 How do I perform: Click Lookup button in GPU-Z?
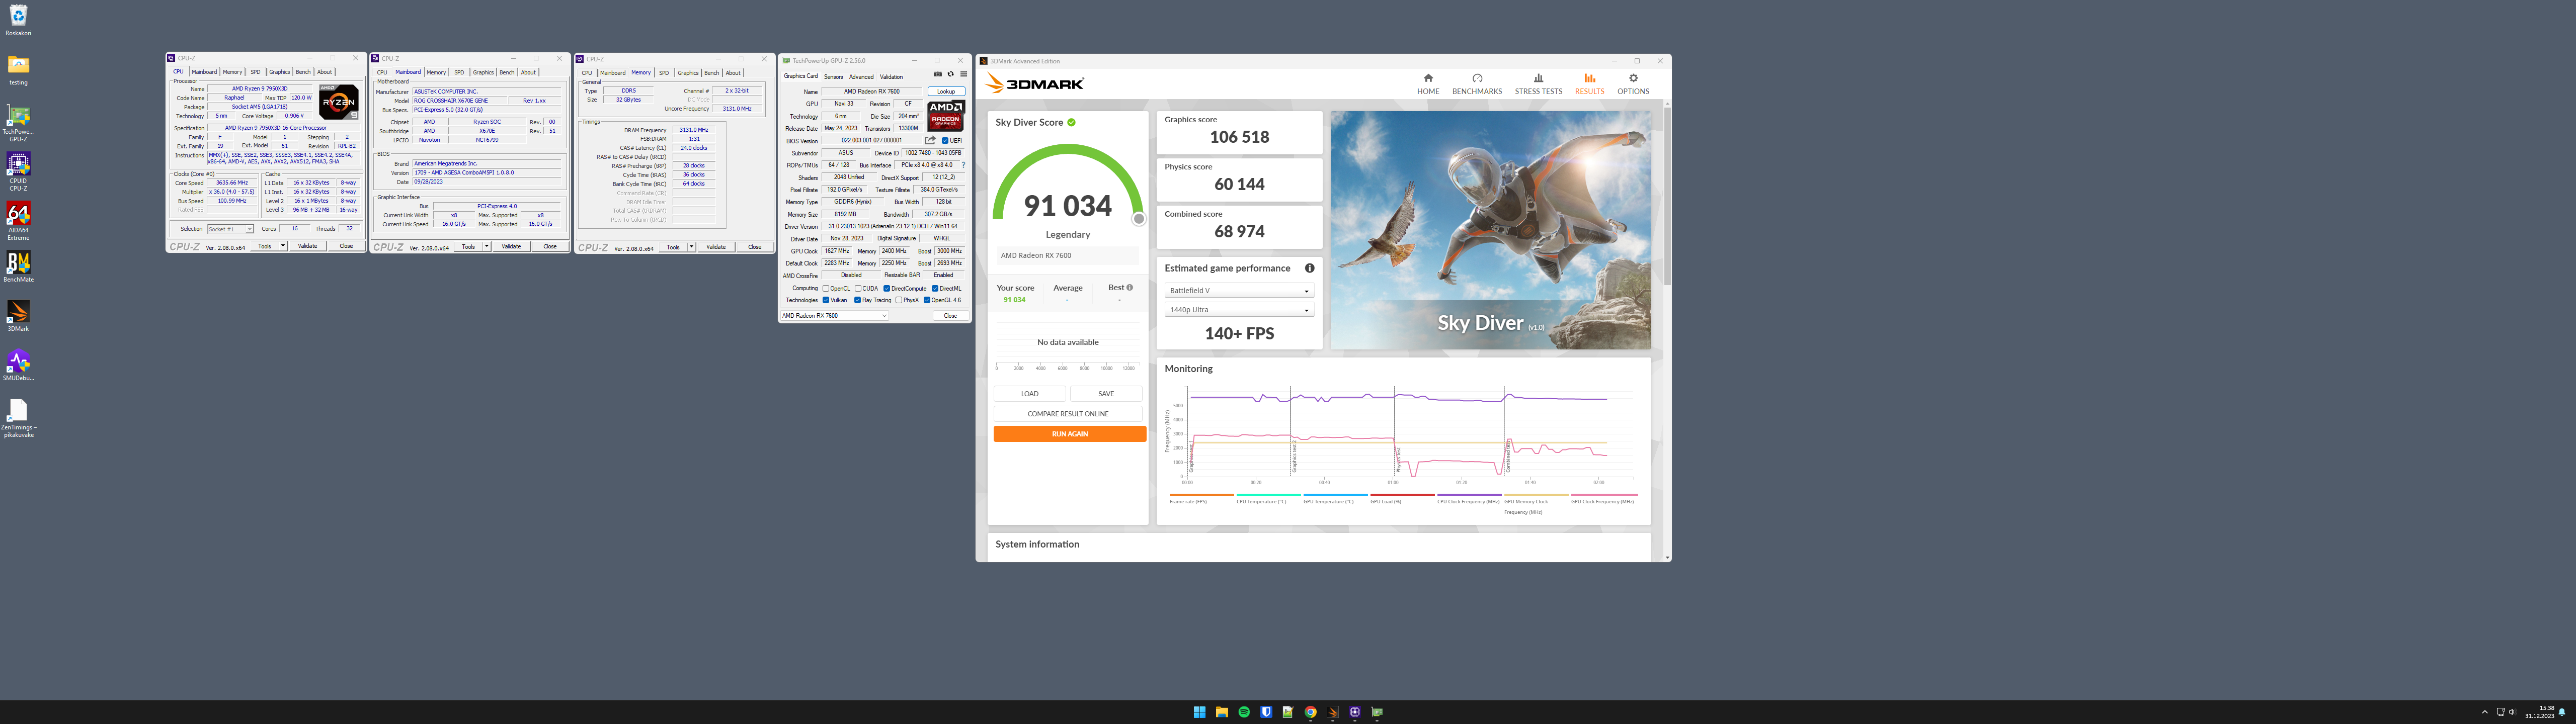pyautogui.click(x=946, y=91)
